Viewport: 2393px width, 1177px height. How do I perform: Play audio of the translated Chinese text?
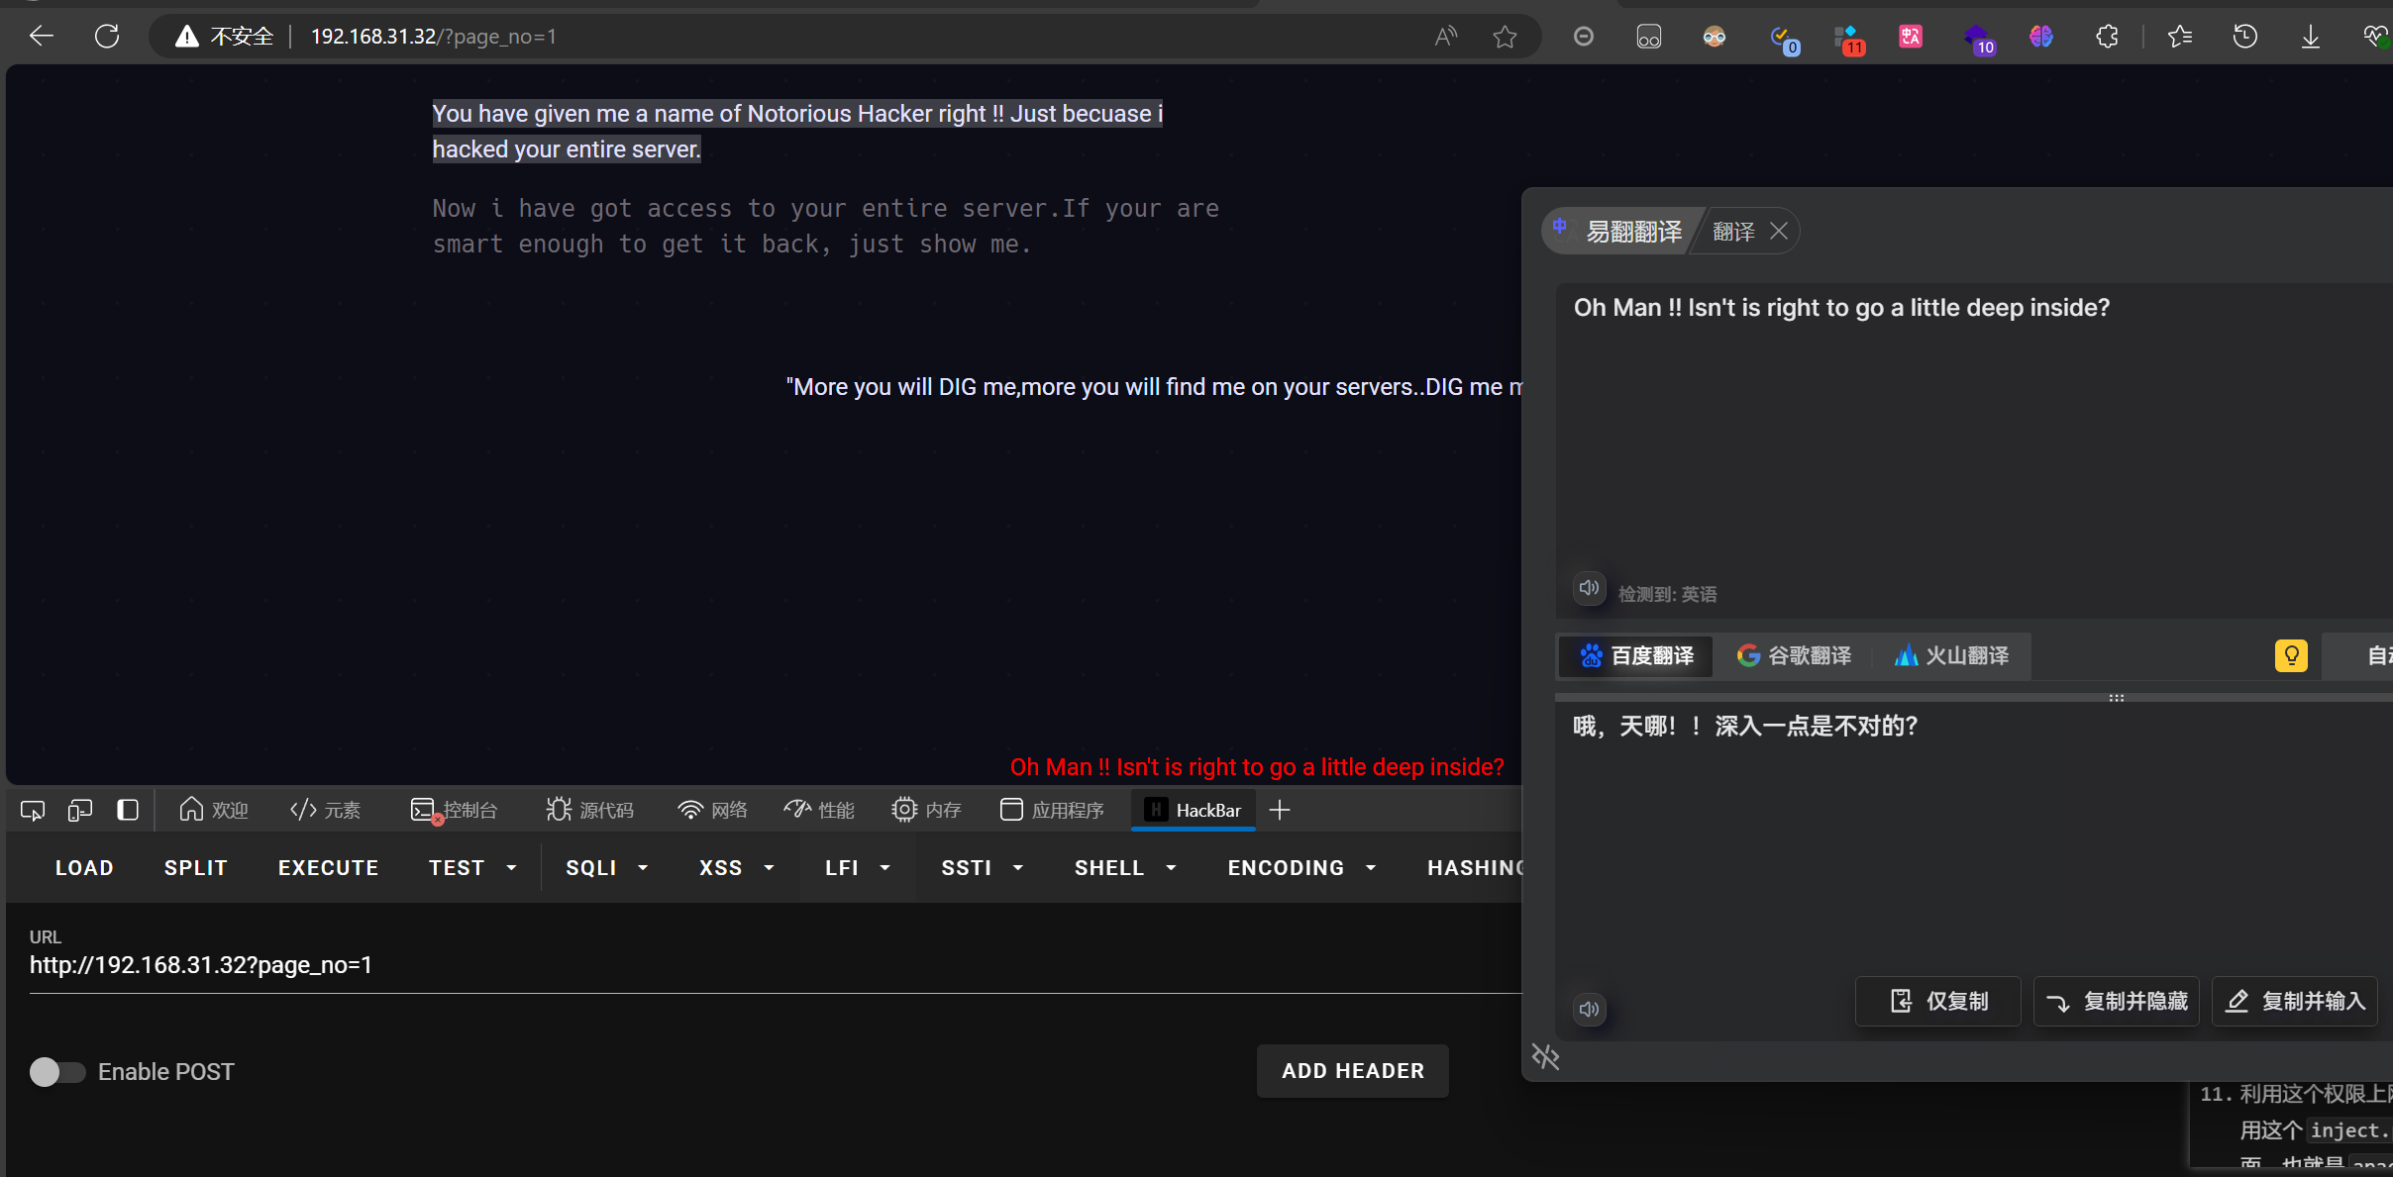pos(1589,1010)
